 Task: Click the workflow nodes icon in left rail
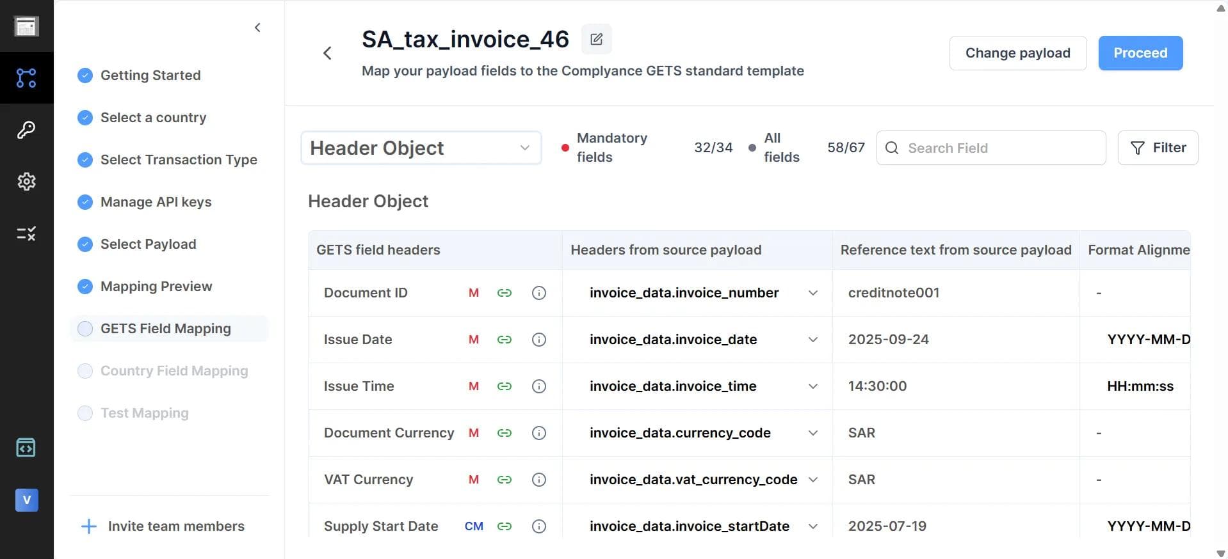26,78
